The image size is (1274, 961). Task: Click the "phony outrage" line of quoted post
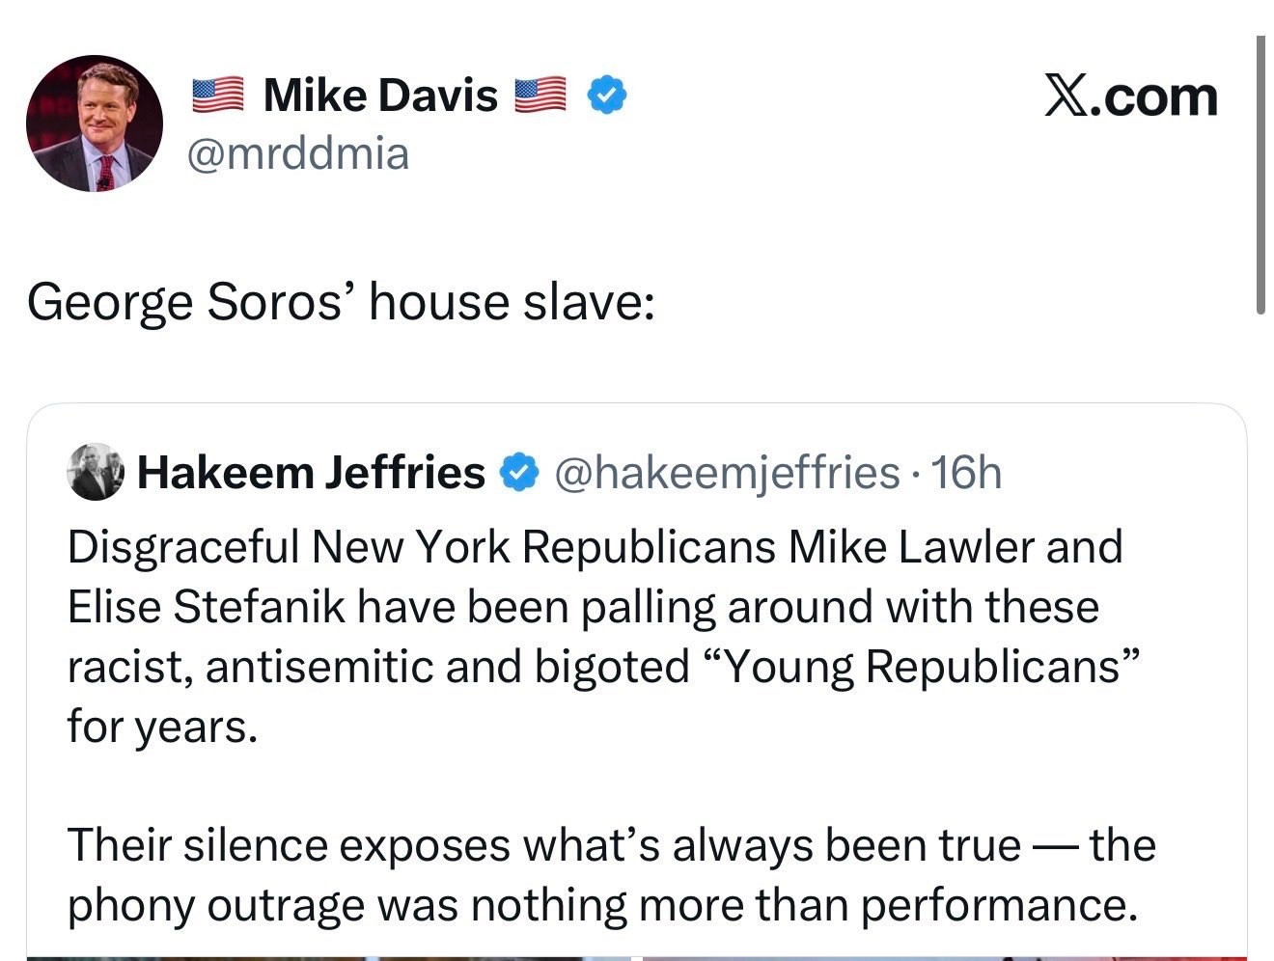tap(602, 904)
